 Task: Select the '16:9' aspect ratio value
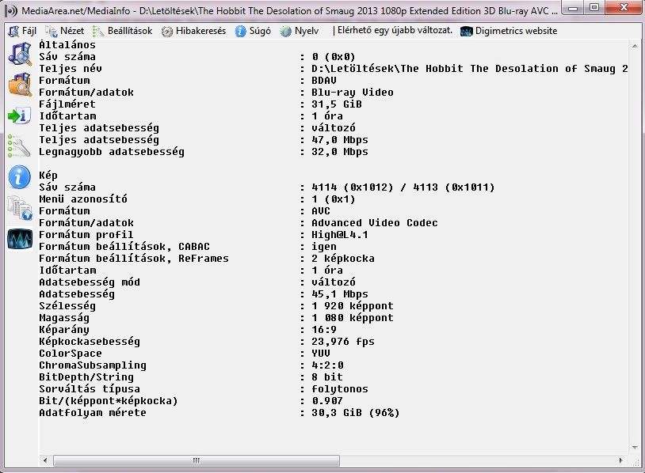click(x=324, y=330)
